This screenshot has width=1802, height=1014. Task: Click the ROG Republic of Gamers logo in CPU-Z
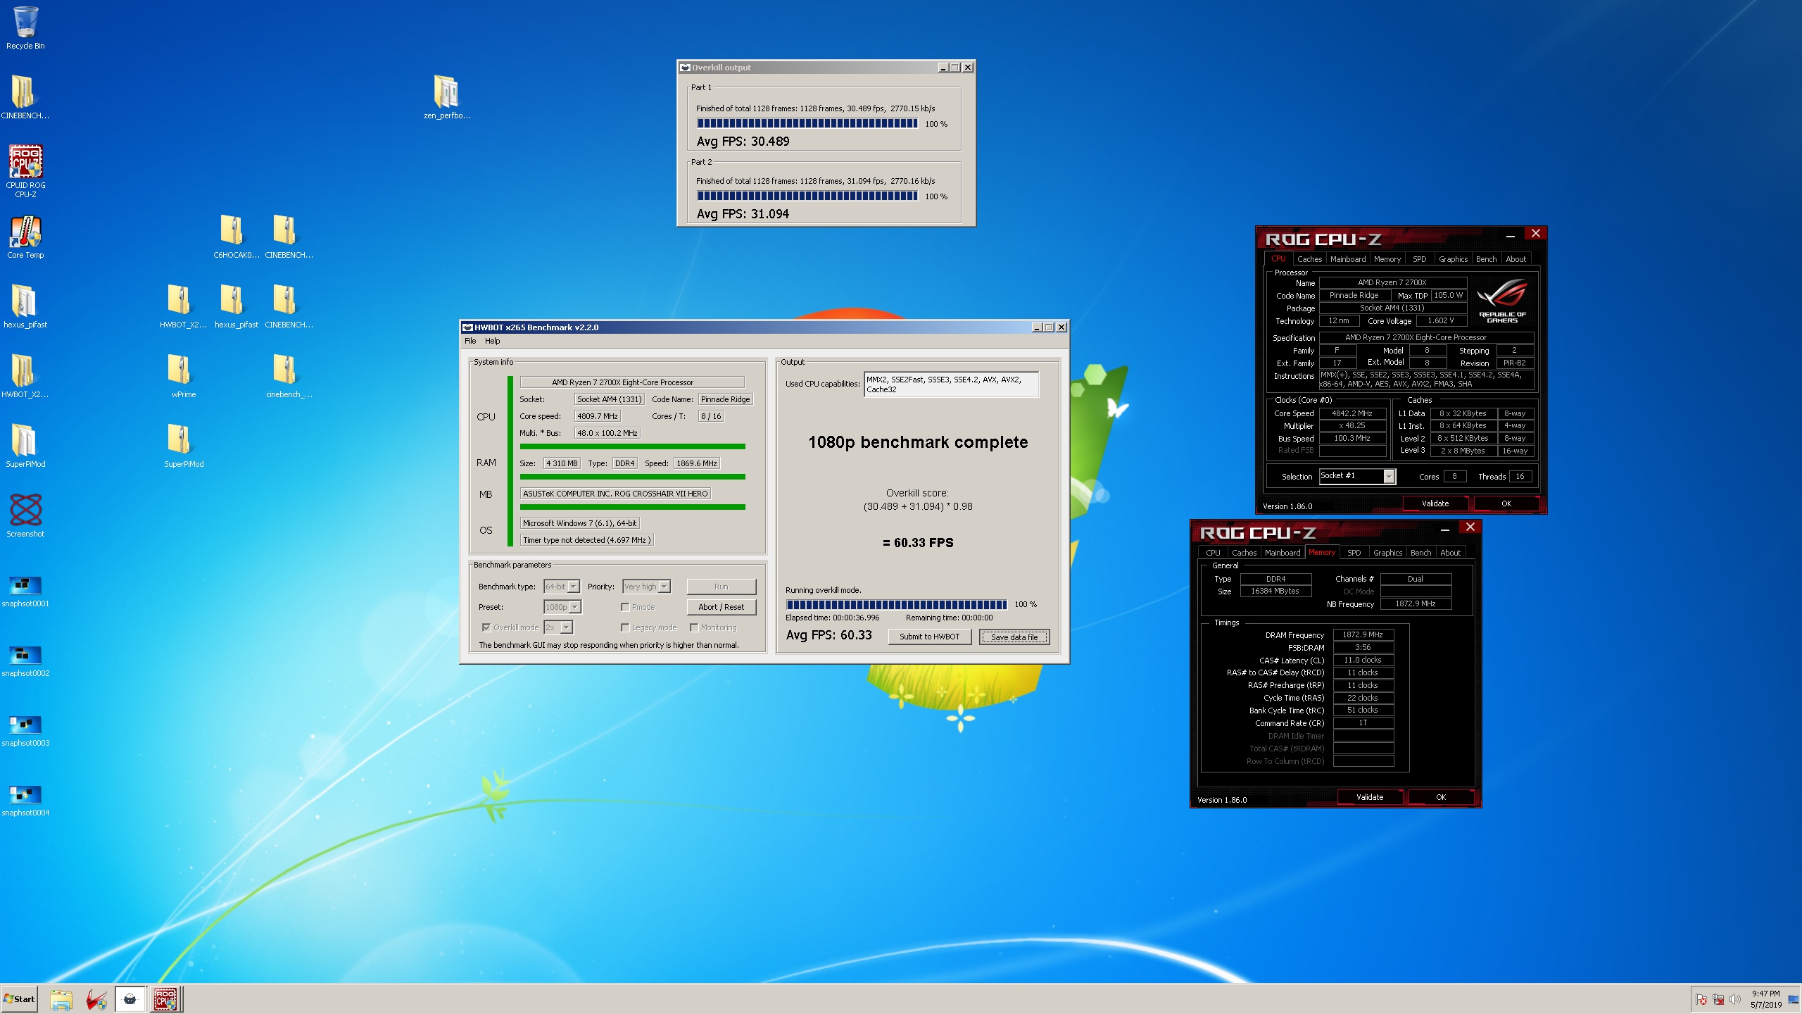coord(1502,301)
